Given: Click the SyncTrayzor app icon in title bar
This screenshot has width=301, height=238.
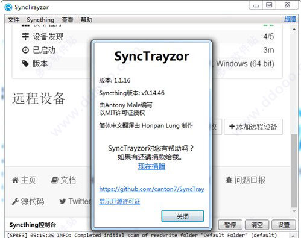Looking at the screenshot, I should click(x=8, y=7).
